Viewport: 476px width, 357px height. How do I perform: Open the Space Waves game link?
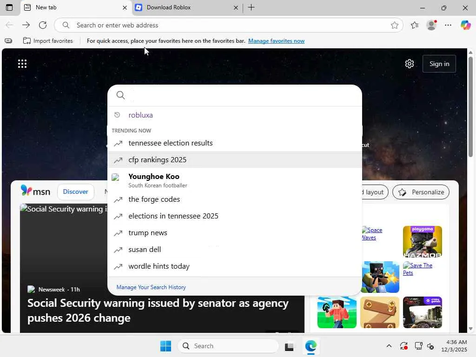(372, 234)
